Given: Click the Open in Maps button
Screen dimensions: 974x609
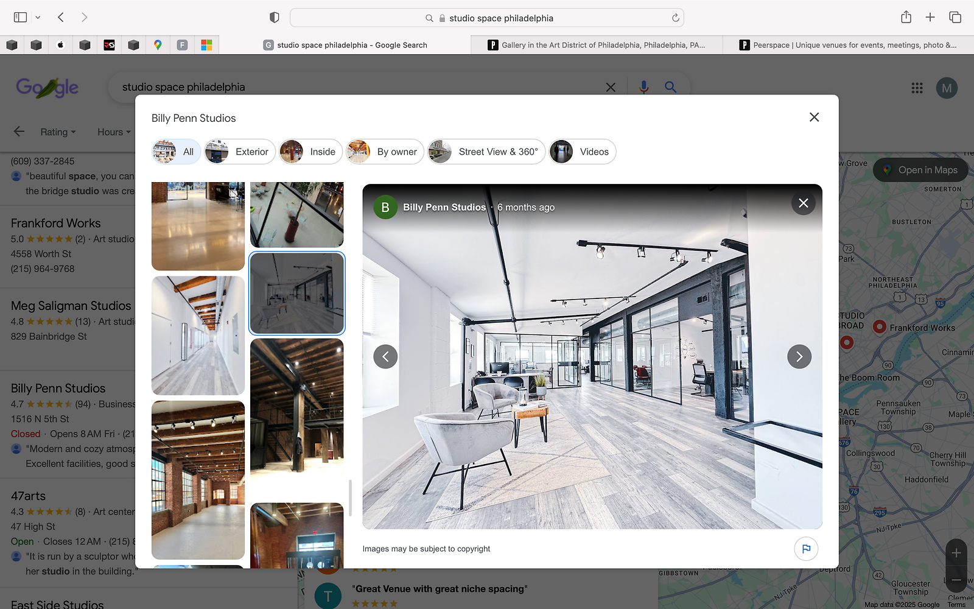Looking at the screenshot, I should click(x=920, y=170).
